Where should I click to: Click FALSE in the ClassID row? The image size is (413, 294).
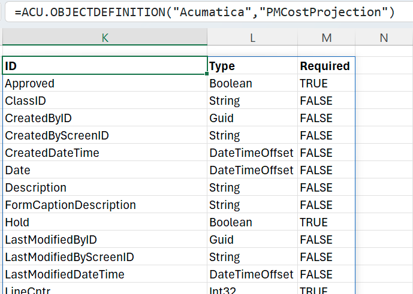click(326, 101)
